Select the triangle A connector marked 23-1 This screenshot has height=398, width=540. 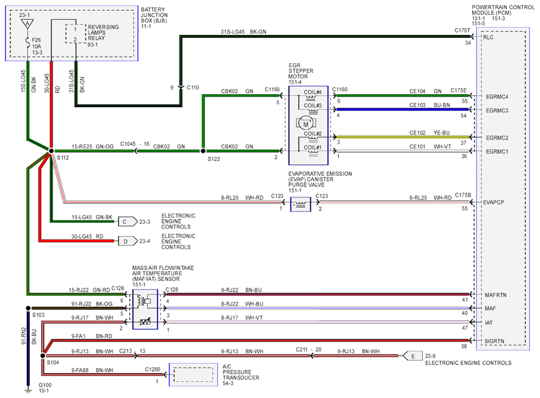click(27, 23)
